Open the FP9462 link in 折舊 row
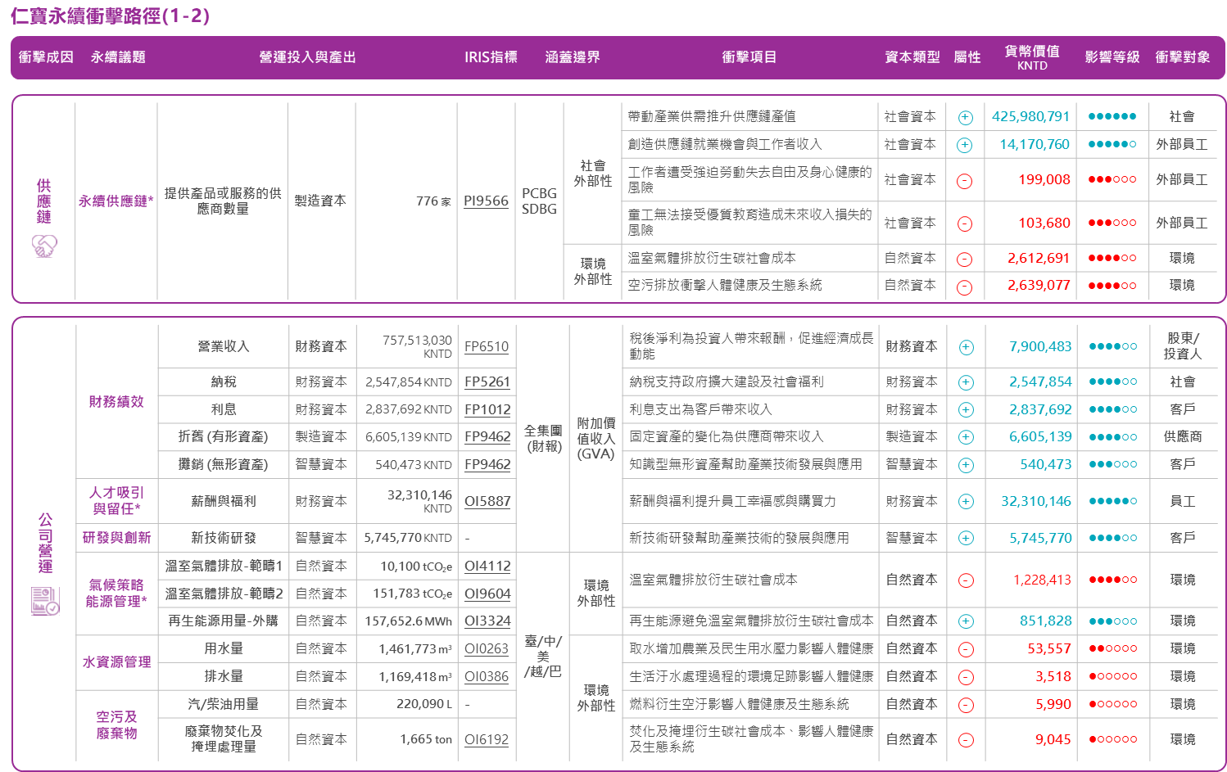 tap(487, 436)
